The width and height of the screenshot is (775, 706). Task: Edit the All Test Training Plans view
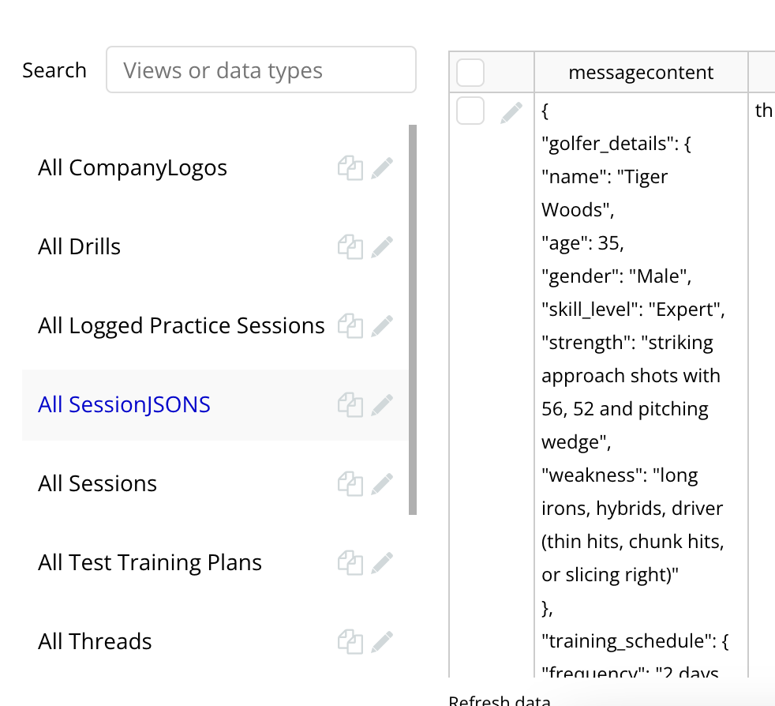(x=382, y=562)
